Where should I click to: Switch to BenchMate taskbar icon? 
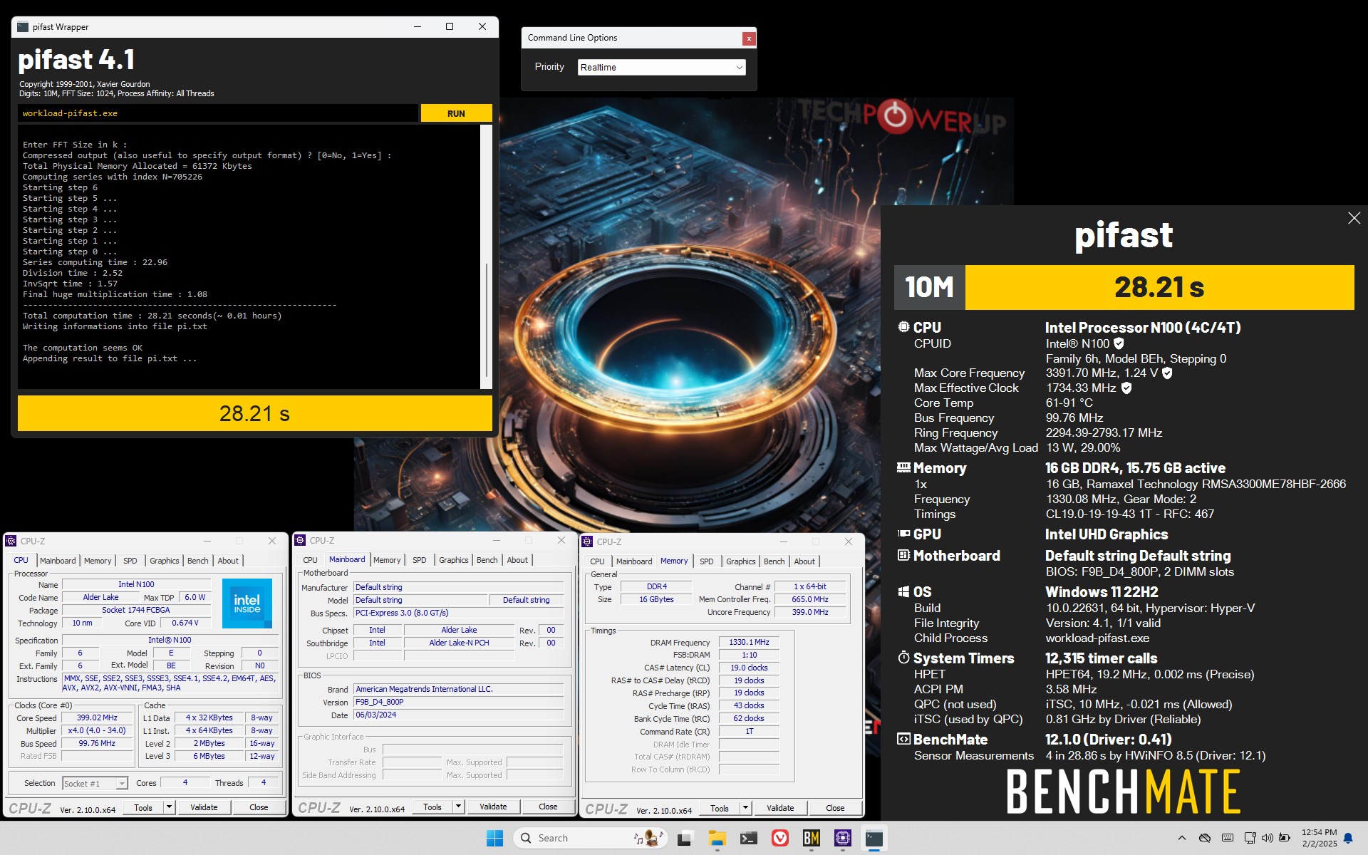(812, 838)
